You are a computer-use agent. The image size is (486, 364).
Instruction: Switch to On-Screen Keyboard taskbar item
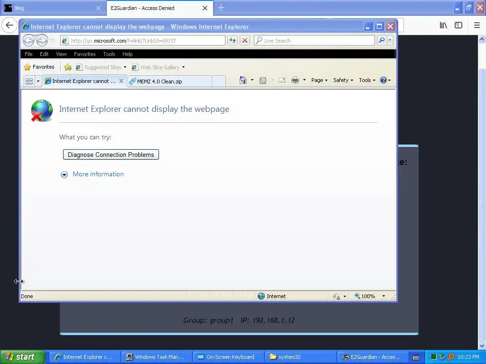click(228, 357)
